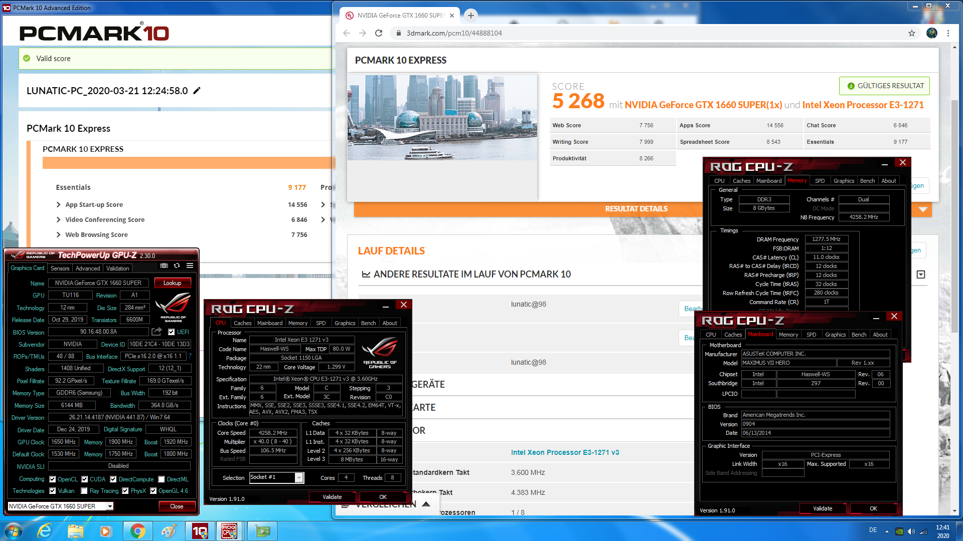
Task: Collapse the Resultat Details arrow
Action: pos(923,209)
